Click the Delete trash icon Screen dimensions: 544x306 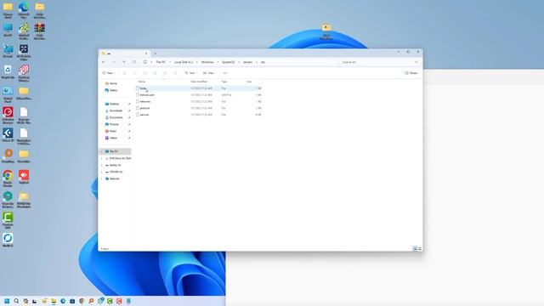tap(175, 73)
